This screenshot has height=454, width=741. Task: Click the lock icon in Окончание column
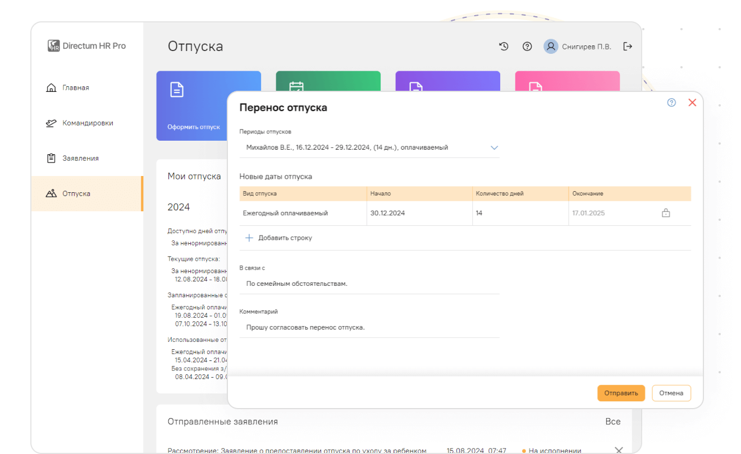click(x=666, y=213)
